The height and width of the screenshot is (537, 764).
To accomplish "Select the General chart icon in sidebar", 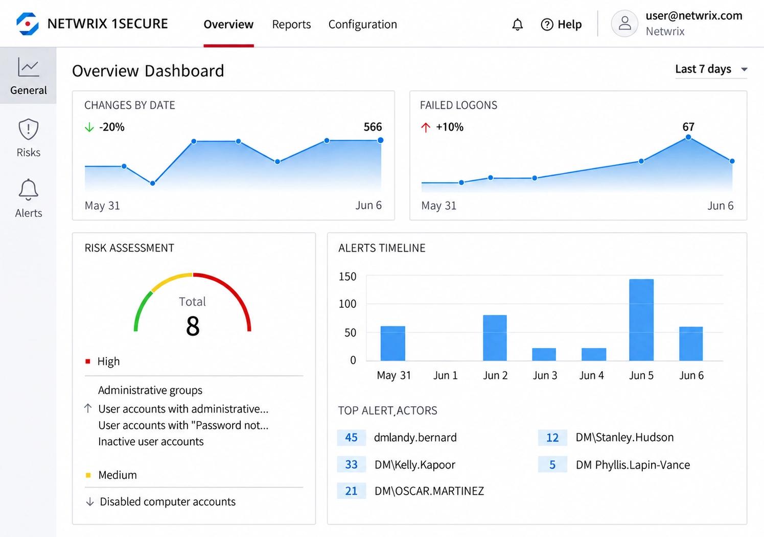I will (29, 67).
